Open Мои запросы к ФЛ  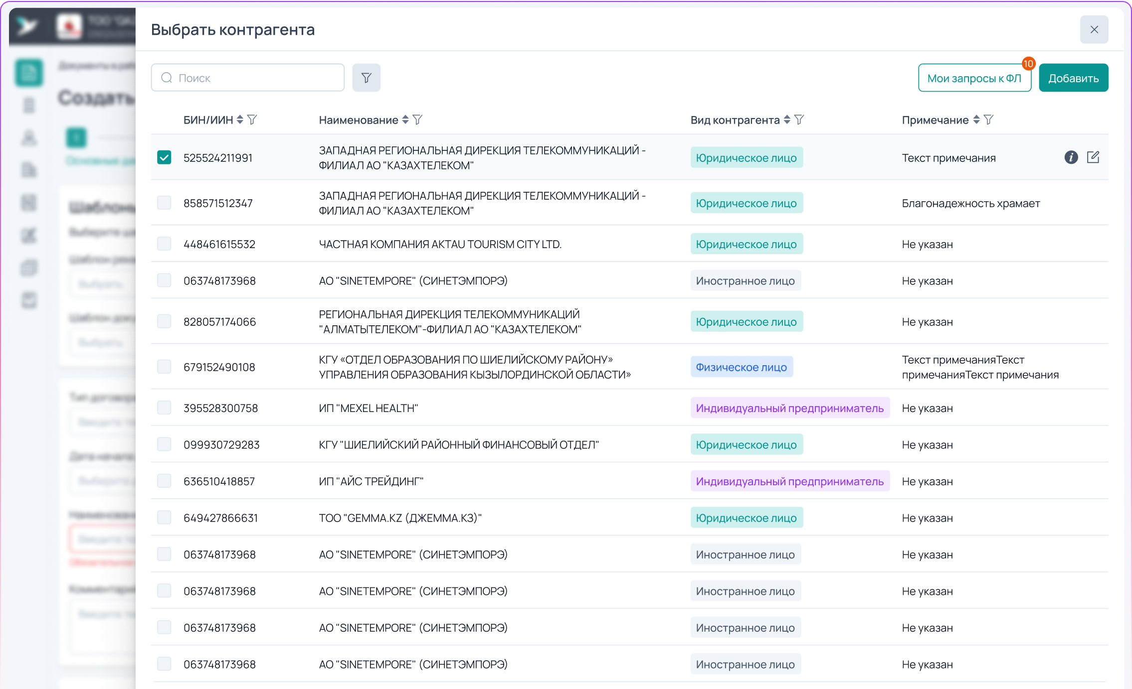coord(974,78)
